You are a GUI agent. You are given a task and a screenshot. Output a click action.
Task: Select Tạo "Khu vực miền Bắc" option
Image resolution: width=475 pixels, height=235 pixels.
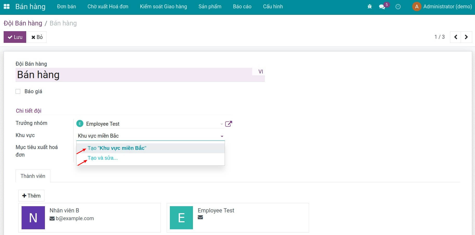coord(117,148)
